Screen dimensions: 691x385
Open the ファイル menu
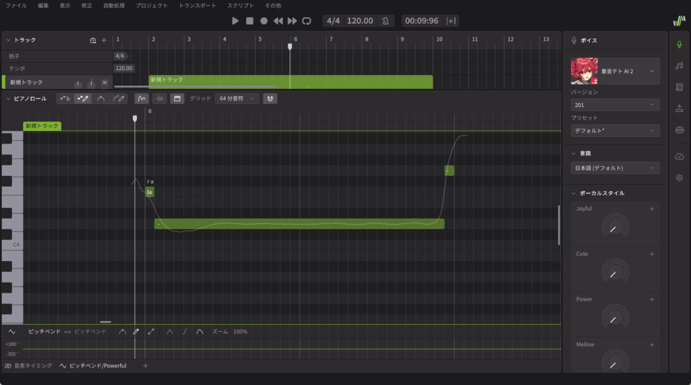click(x=16, y=5)
